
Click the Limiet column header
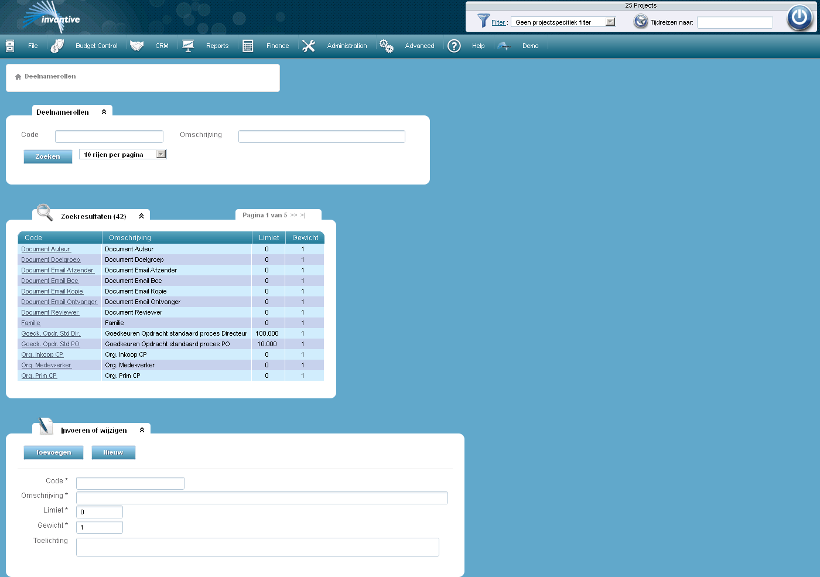click(x=269, y=238)
